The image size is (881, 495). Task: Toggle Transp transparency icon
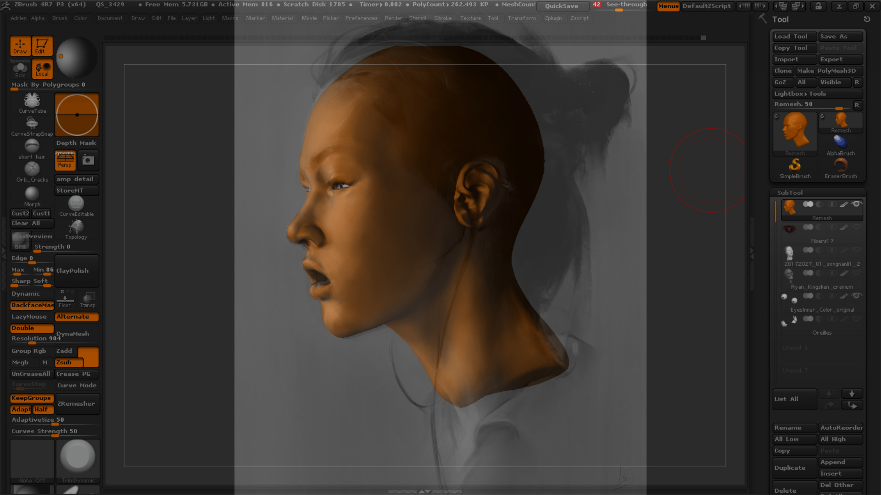click(x=88, y=299)
